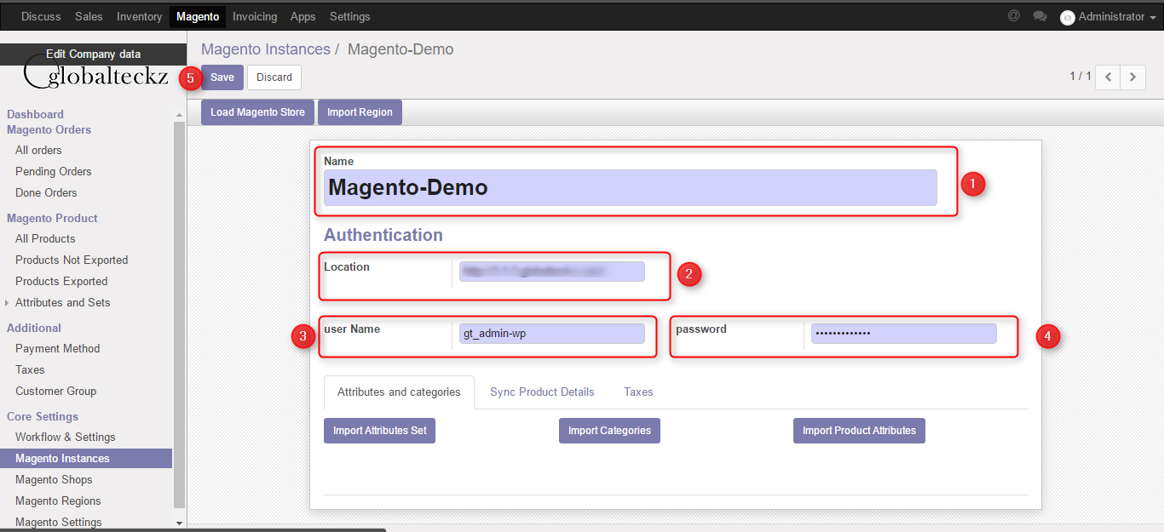Click Import Categories button
Viewport: 1164px width, 532px height.
(609, 431)
